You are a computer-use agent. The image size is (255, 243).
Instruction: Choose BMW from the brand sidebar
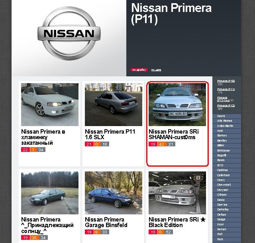220,146
